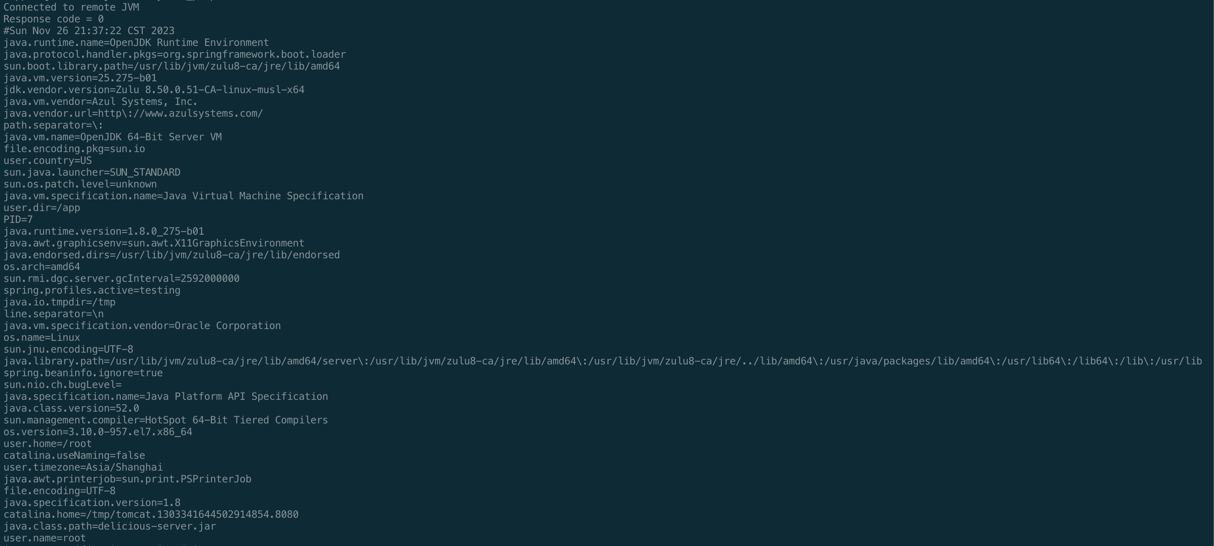Image resolution: width=1214 pixels, height=546 pixels.
Task: Click the user.timezone=Asia/Shanghai line
Action: tap(83, 467)
